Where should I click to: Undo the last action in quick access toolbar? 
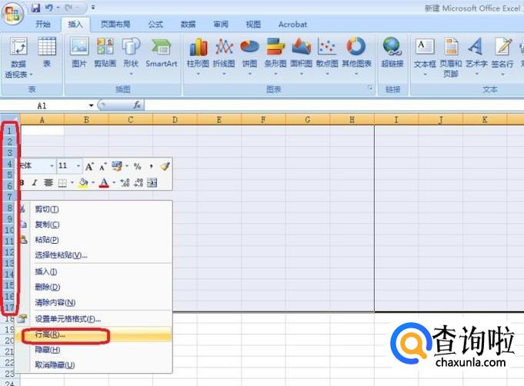(49, 8)
